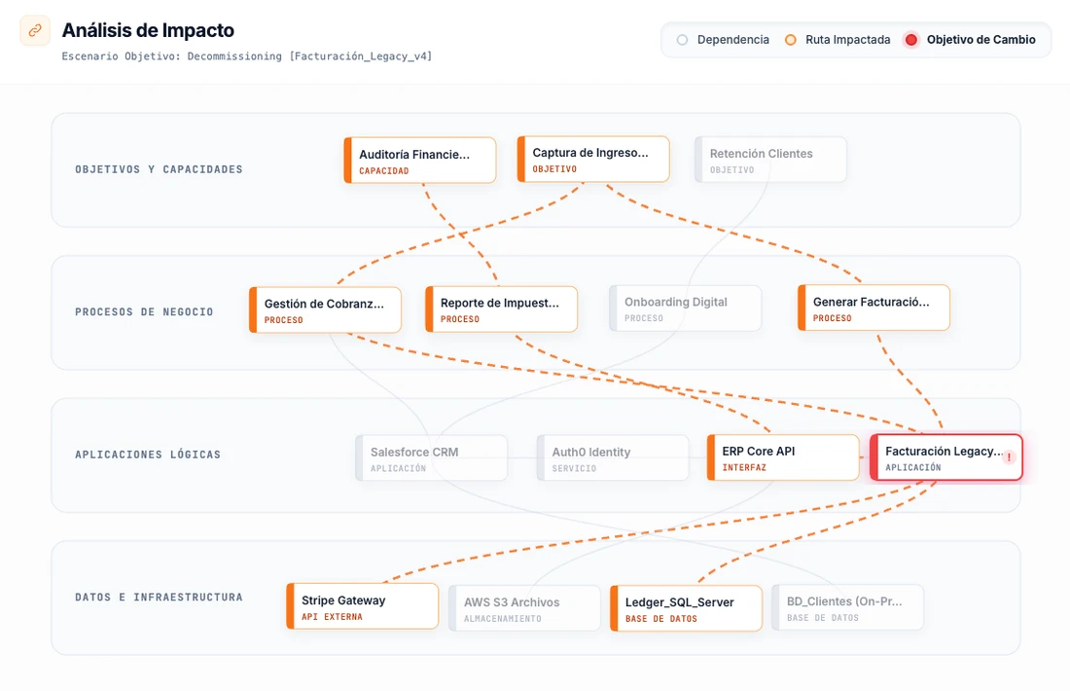Open the Reporte de Impuestos proceso node

pyautogui.click(x=501, y=308)
